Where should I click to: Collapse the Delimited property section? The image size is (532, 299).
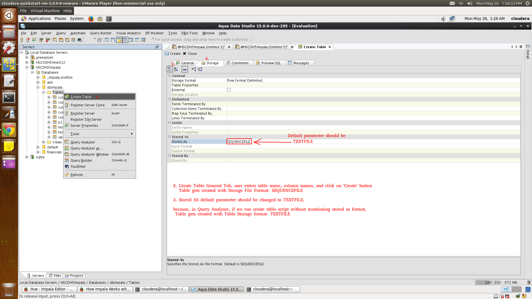[x=169, y=99]
